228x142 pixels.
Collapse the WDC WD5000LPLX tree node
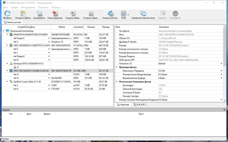click(x=7, y=45)
